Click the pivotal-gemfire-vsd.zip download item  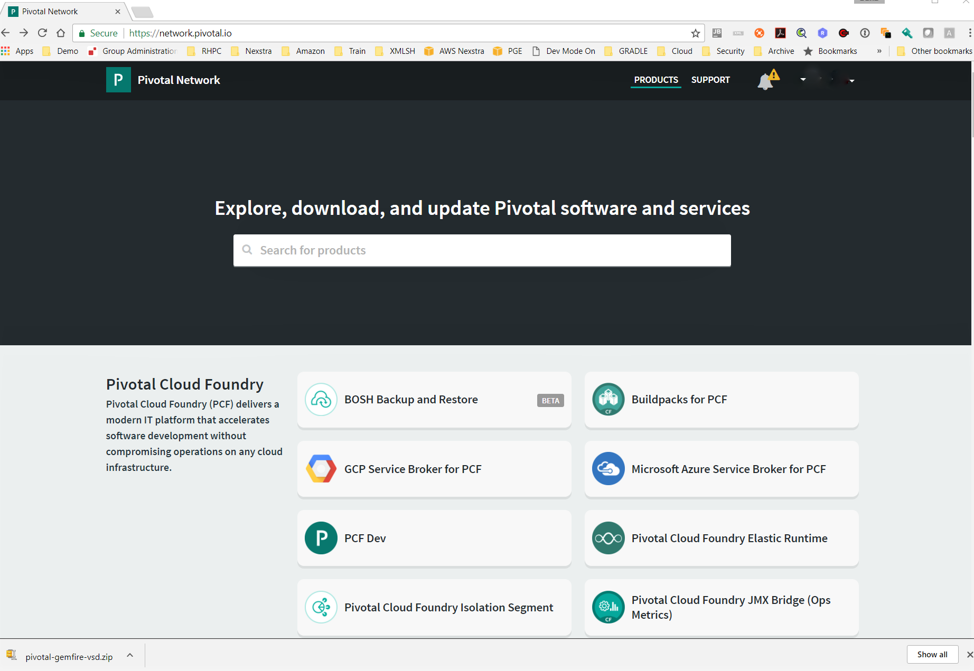click(x=69, y=657)
